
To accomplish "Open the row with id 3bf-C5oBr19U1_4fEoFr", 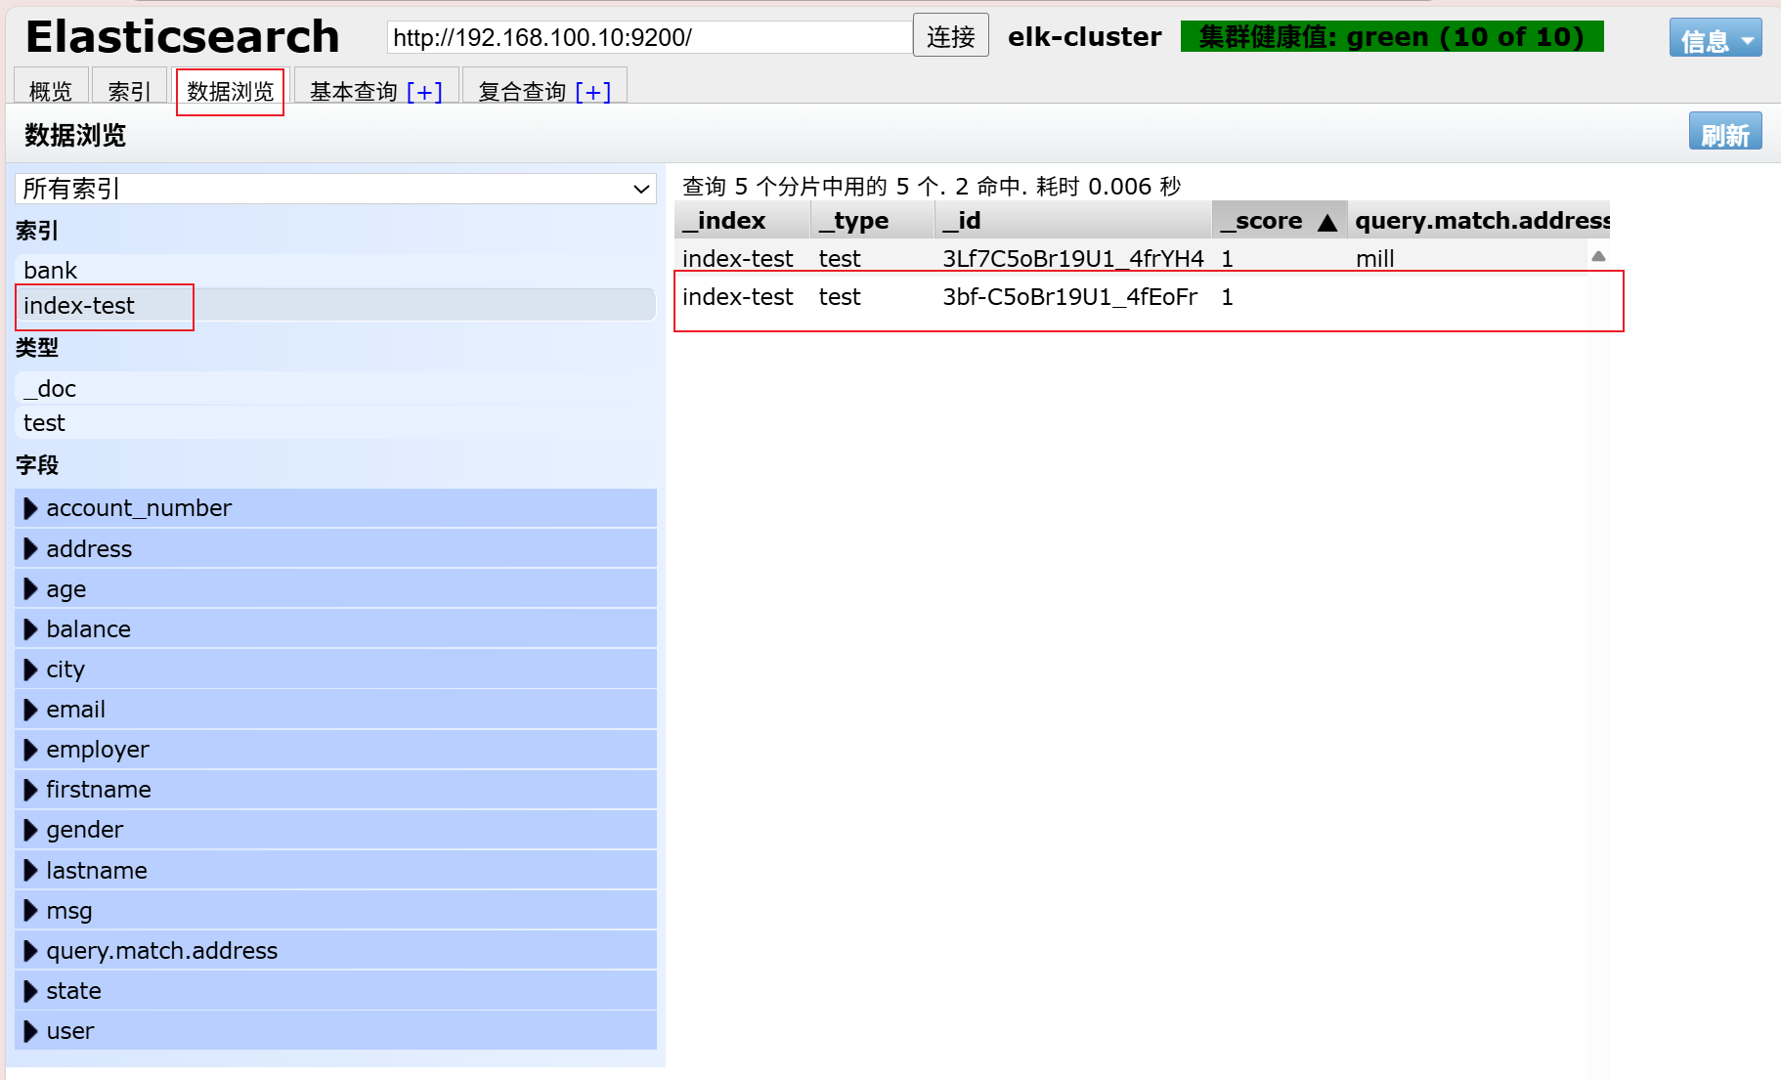I will coord(1131,296).
